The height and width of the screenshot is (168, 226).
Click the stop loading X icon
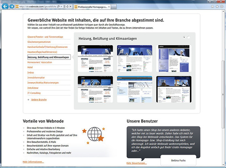pos(71,7)
